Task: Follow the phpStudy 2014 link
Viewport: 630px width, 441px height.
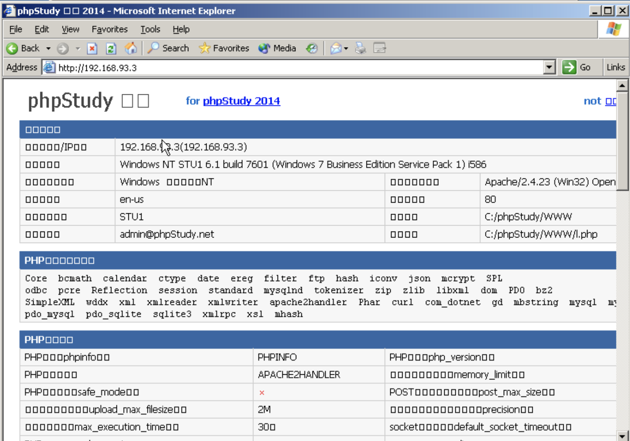Action: (x=241, y=101)
